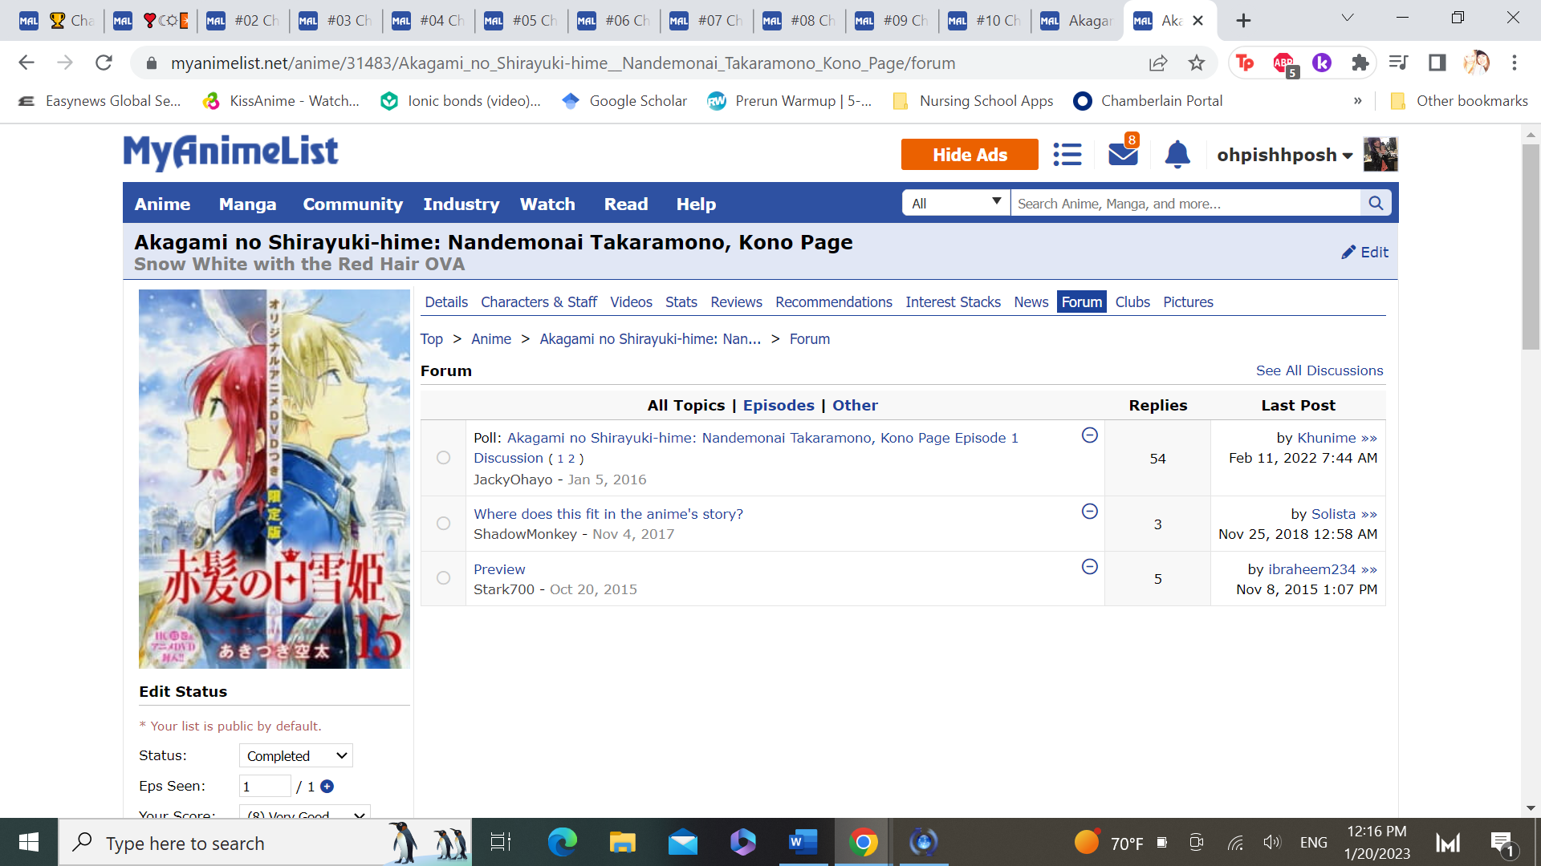
Task: Click the page vertical scrollbar thumb
Action: (x=1531, y=246)
